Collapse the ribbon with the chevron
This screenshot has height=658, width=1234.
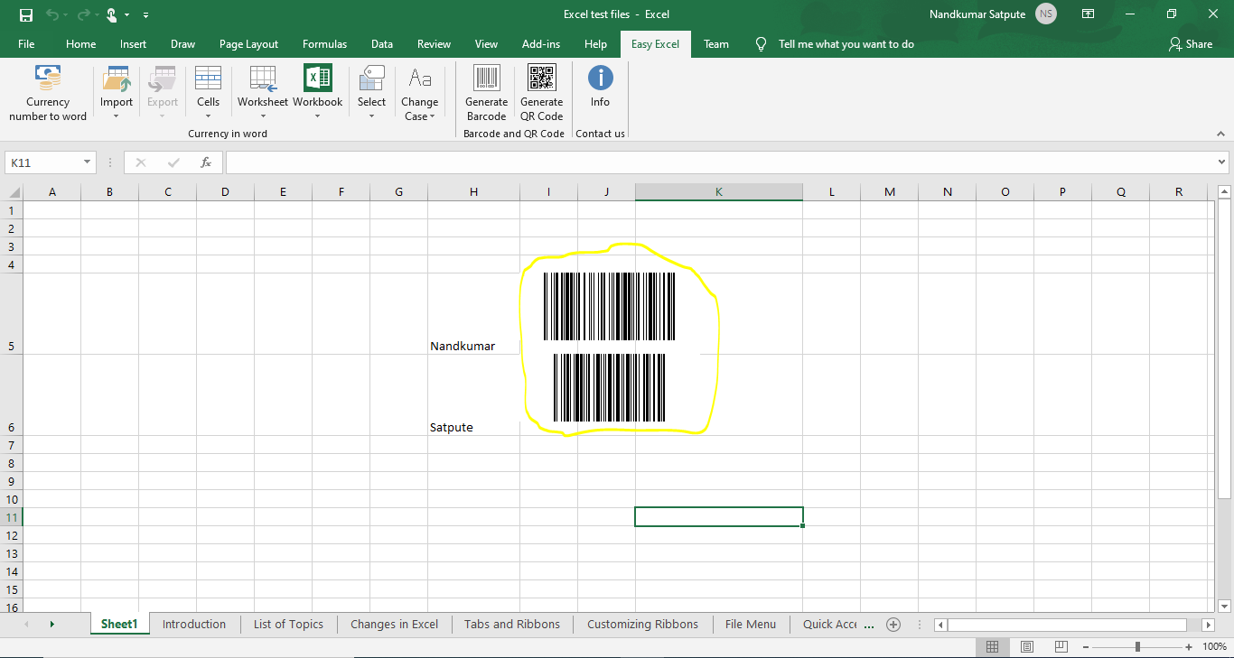point(1219,133)
